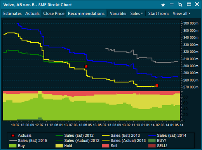
Task: Click the Sales (Est) 2012 legend entry
Action: click(x=75, y=136)
